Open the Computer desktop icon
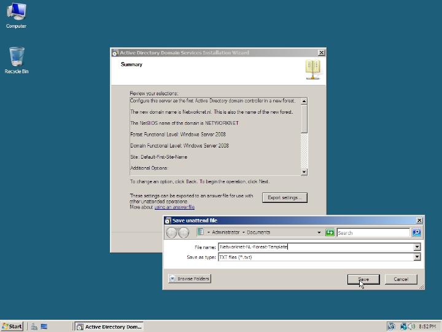The height and width of the screenshot is (332, 442). 16,15
